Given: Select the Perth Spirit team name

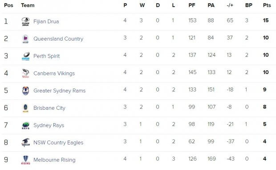Looking at the screenshot, I should (46, 56).
